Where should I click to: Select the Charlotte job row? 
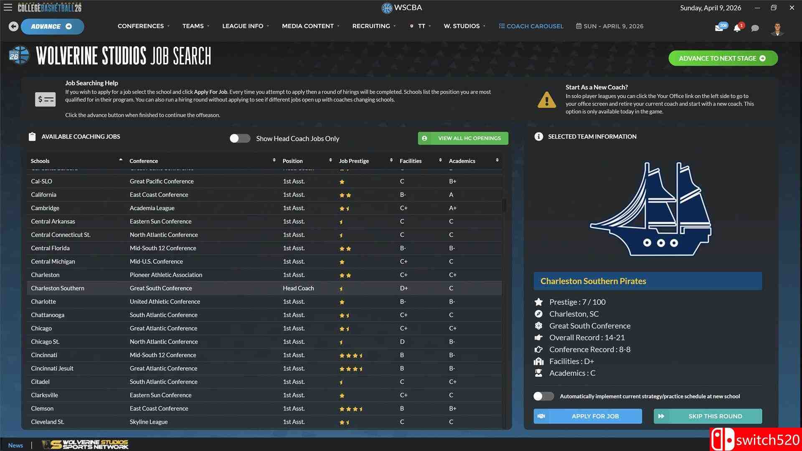click(264, 302)
